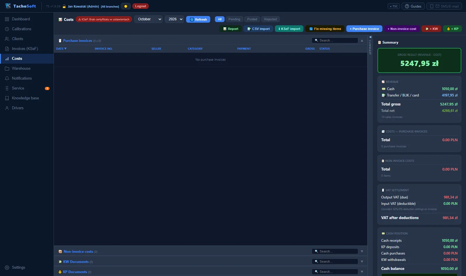Viewport: 466px width, 276px height.
Task: Click the Refresh button
Action: pyautogui.click(x=198, y=19)
